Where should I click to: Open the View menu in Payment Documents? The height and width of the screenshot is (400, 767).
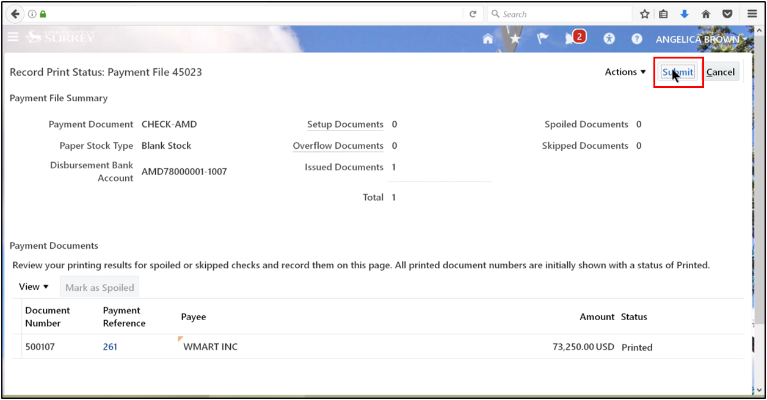point(33,286)
